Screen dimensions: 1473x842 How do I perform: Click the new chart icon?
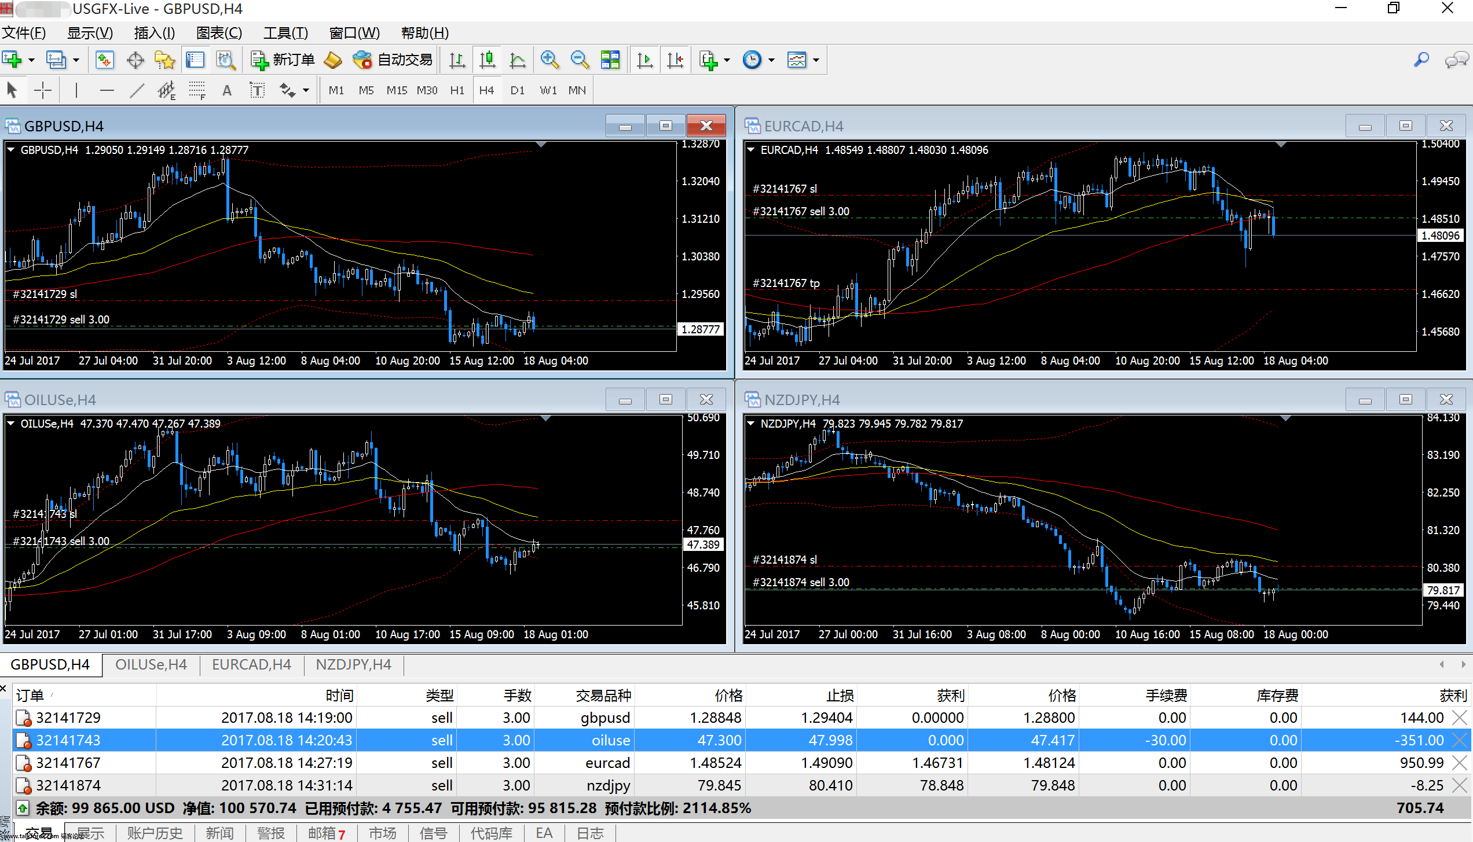click(x=12, y=60)
